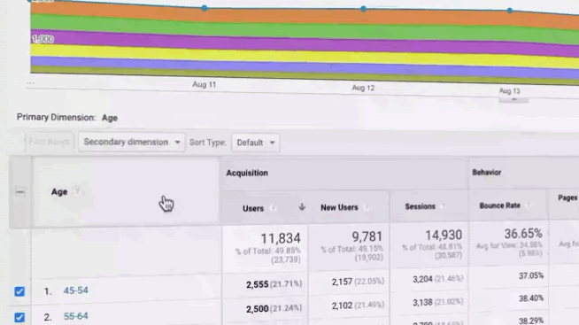
Task: Click the sort arrow in Users column
Action: pos(302,207)
